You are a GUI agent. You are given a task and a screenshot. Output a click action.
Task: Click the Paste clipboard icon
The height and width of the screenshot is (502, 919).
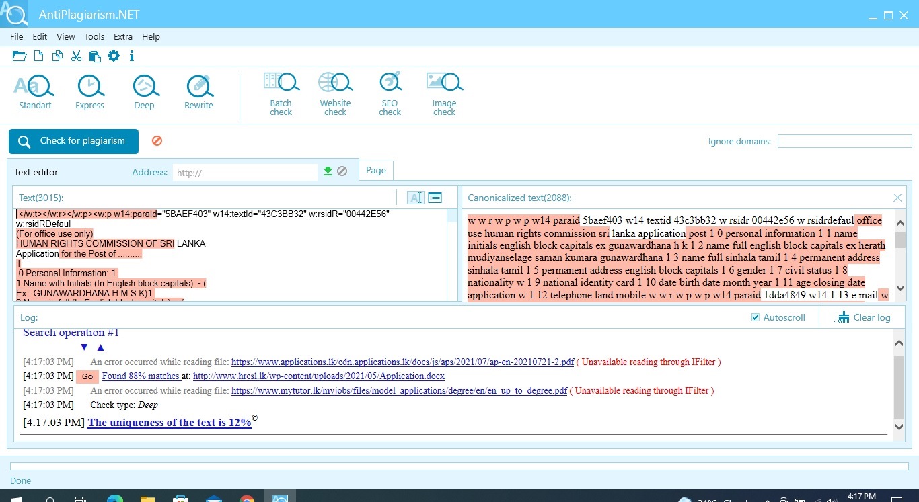pos(95,56)
